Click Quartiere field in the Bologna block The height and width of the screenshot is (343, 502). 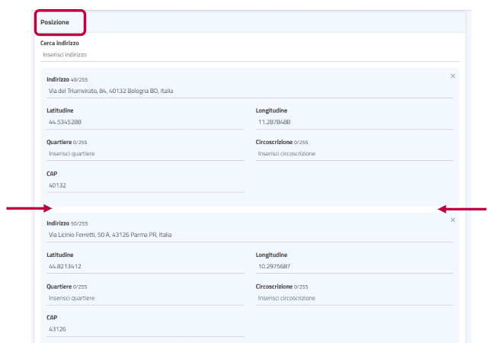145,154
